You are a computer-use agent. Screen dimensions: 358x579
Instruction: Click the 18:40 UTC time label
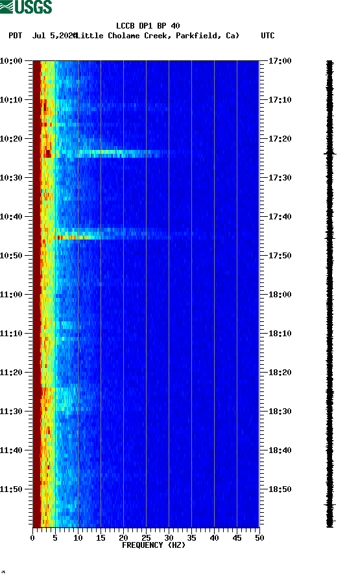280,450
